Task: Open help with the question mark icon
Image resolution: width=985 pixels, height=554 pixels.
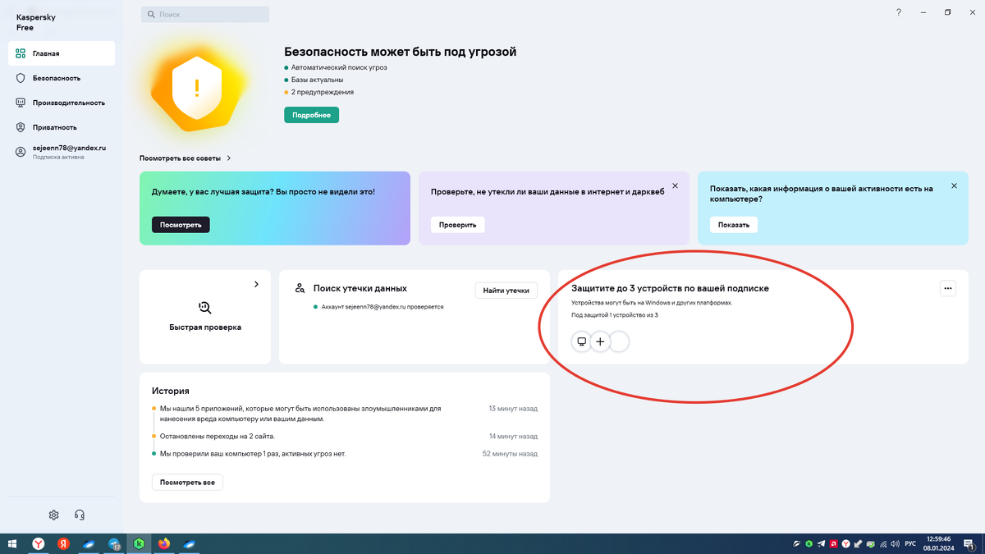Action: click(x=899, y=12)
